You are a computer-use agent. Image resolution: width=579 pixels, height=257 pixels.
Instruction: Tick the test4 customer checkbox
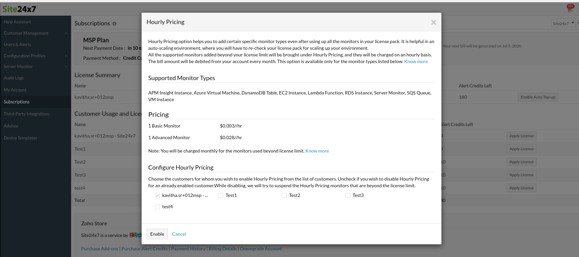click(x=157, y=207)
